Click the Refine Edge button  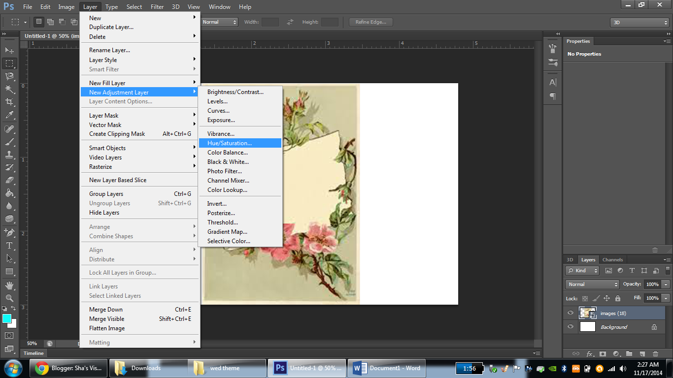[371, 22]
